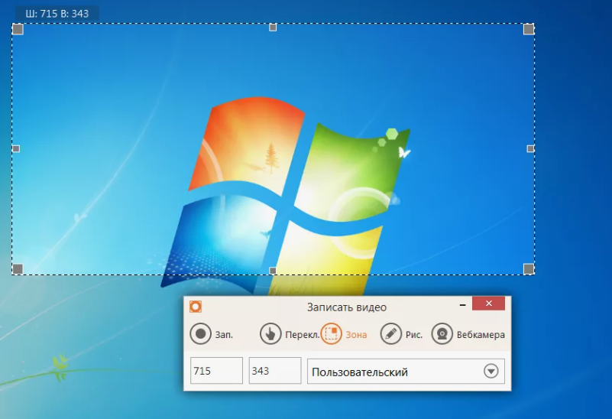Activate the Зона area selection icon
The image size is (612, 419).
pyautogui.click(x=331, y=334)
